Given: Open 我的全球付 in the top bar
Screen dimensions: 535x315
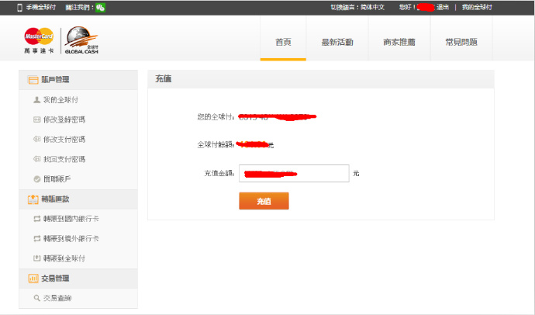Looking at the screenshot, I should point(477,7).
